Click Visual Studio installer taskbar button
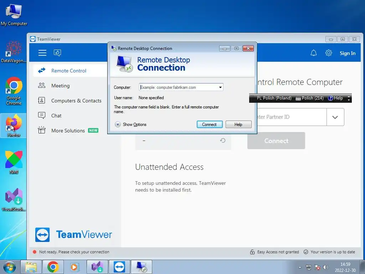 point(97,267)
